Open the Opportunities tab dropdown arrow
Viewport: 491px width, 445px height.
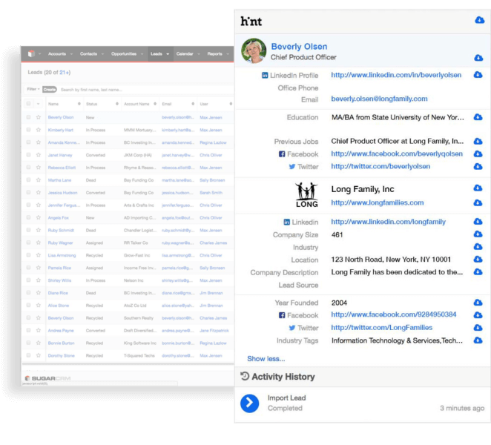(142, 54)
